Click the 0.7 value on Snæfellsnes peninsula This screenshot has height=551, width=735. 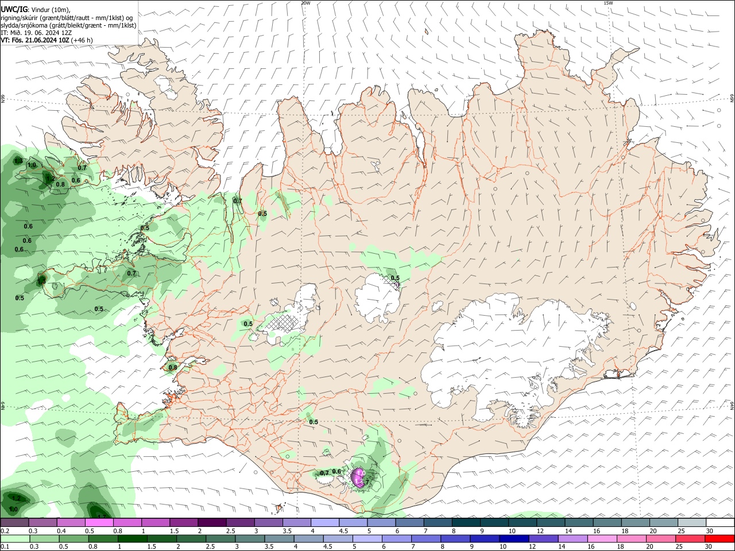click(131, 274)
